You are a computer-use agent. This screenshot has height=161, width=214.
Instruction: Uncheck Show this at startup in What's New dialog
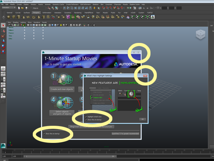(86, 120)
